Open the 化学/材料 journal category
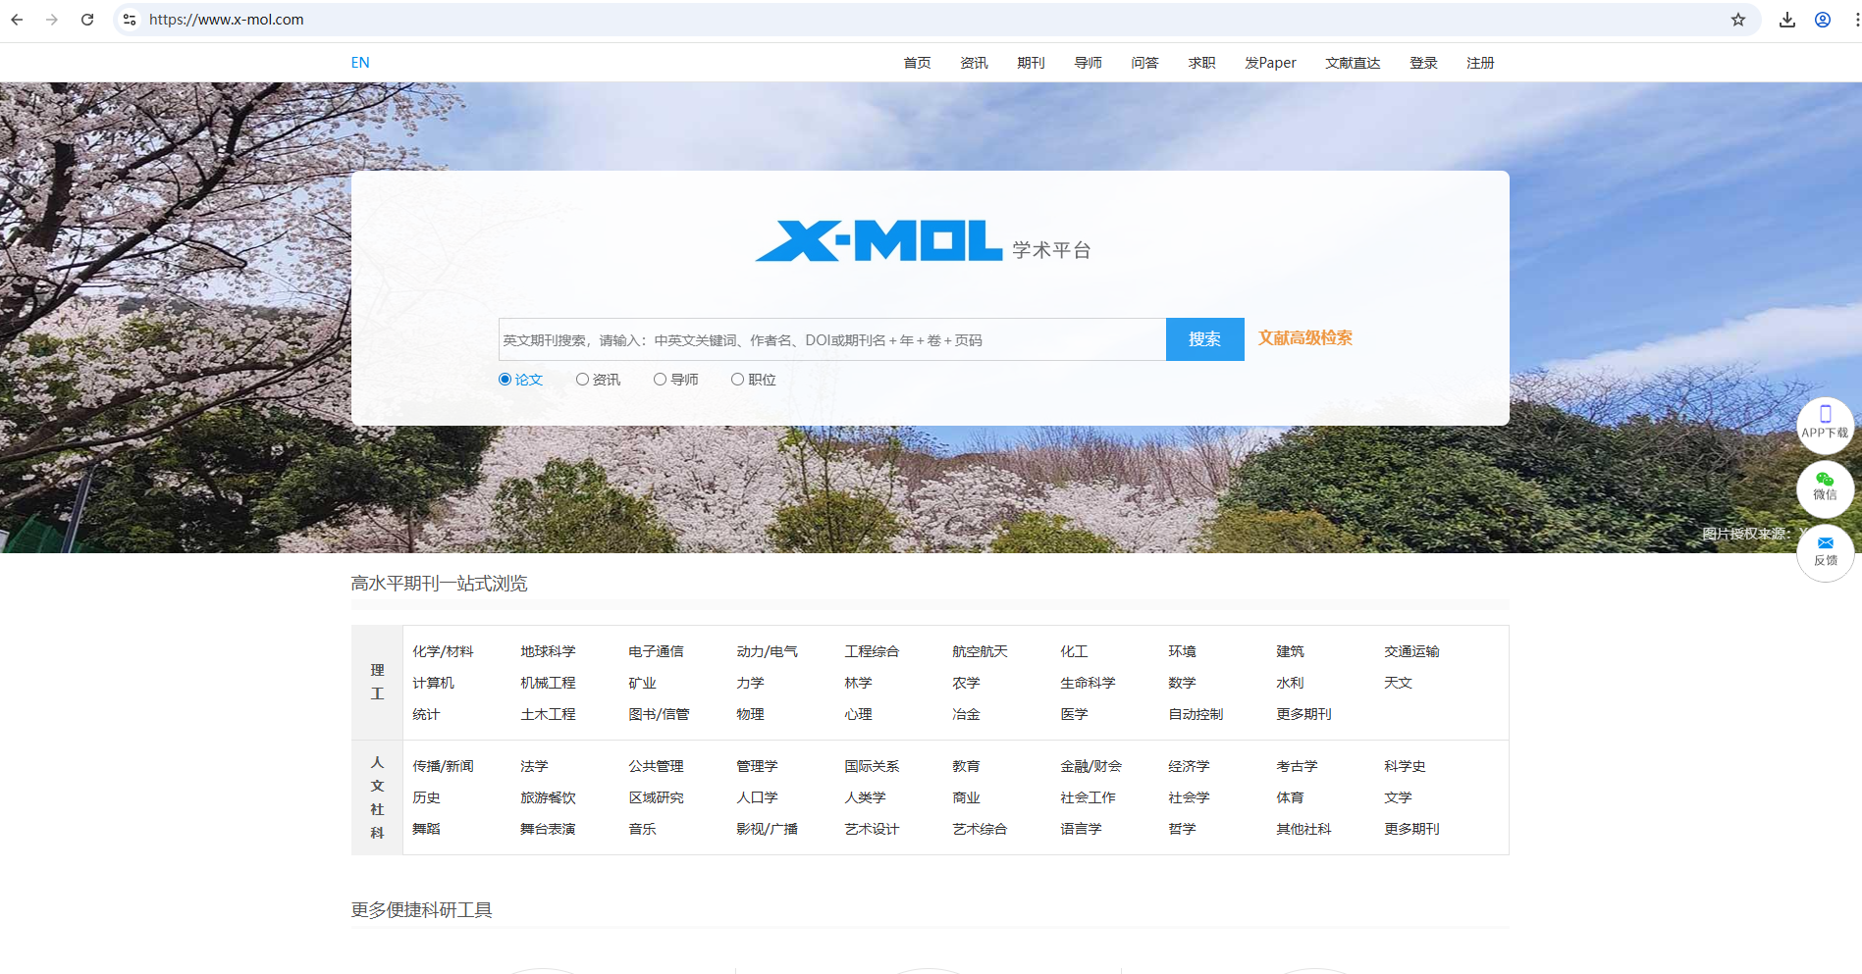The height and width of the screenshot is (974, 1862). 444,650
